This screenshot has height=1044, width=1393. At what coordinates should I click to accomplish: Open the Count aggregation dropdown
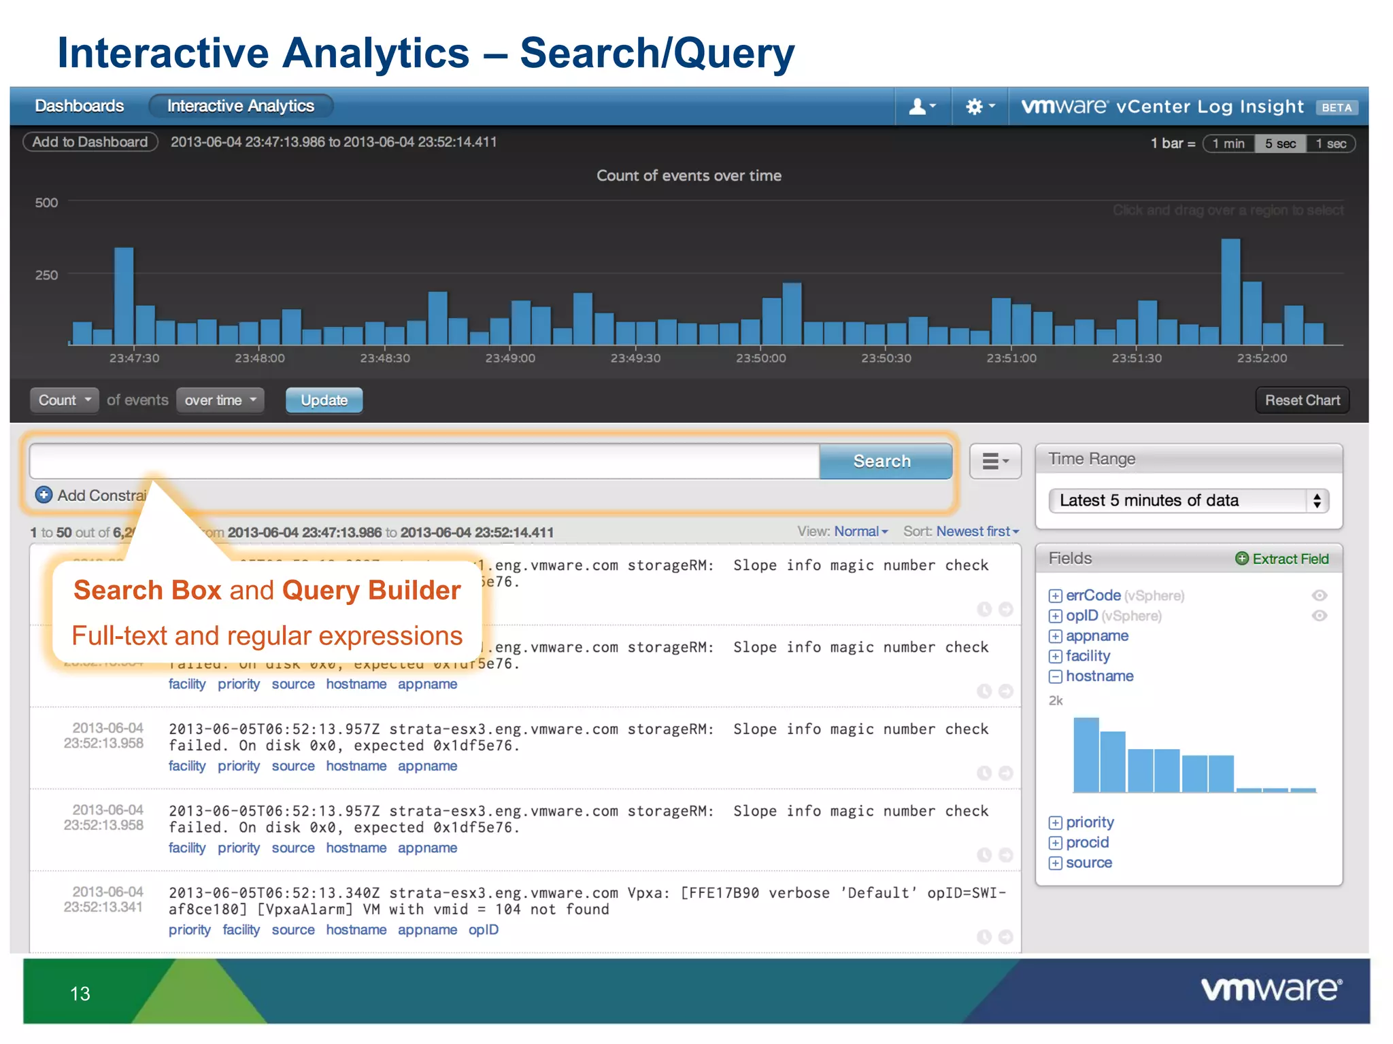[x=64, y=400]
